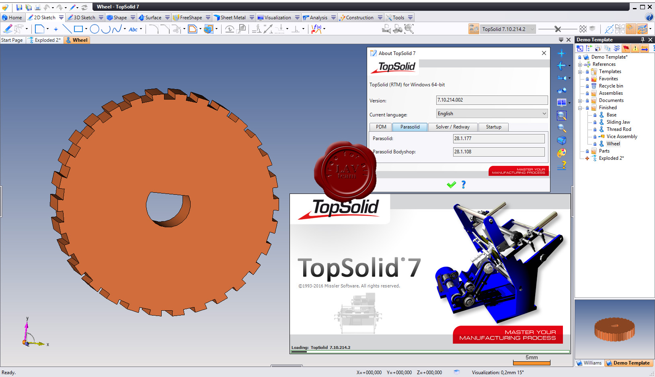Open the 2D Sketch tab dropdown arrow
This screenshot has width=655, height=377.
point(61,18)
